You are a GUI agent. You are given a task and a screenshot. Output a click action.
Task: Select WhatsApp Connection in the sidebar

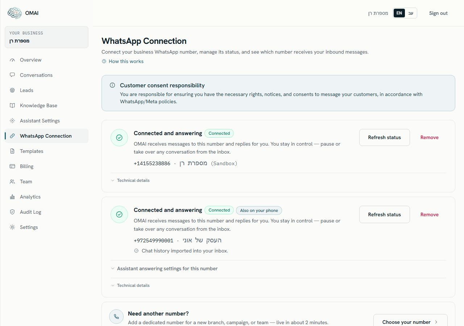(x=46, y=136)
